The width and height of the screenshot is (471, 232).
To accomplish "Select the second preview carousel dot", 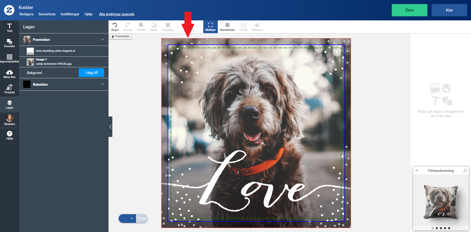I will pos(437,228).
